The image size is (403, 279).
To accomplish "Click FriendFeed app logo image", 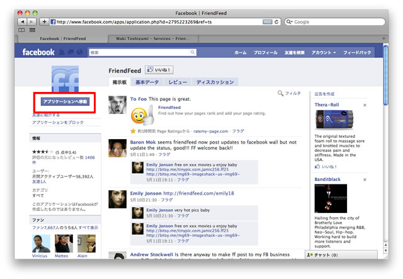I will (x=65, y=79).
